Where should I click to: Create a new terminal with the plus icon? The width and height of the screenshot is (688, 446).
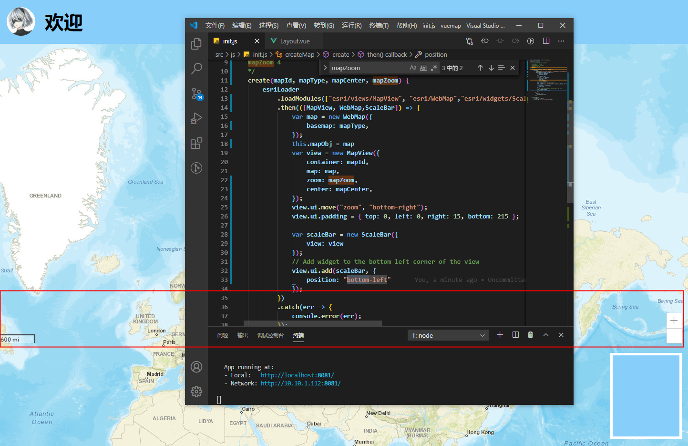500,335
